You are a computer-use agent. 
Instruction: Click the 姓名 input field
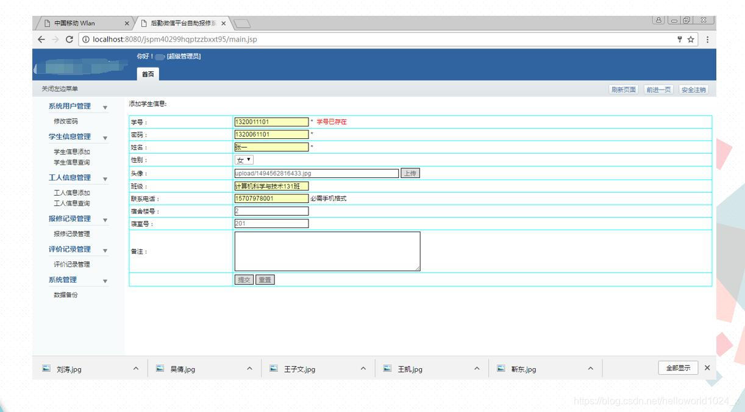point(271,147)
